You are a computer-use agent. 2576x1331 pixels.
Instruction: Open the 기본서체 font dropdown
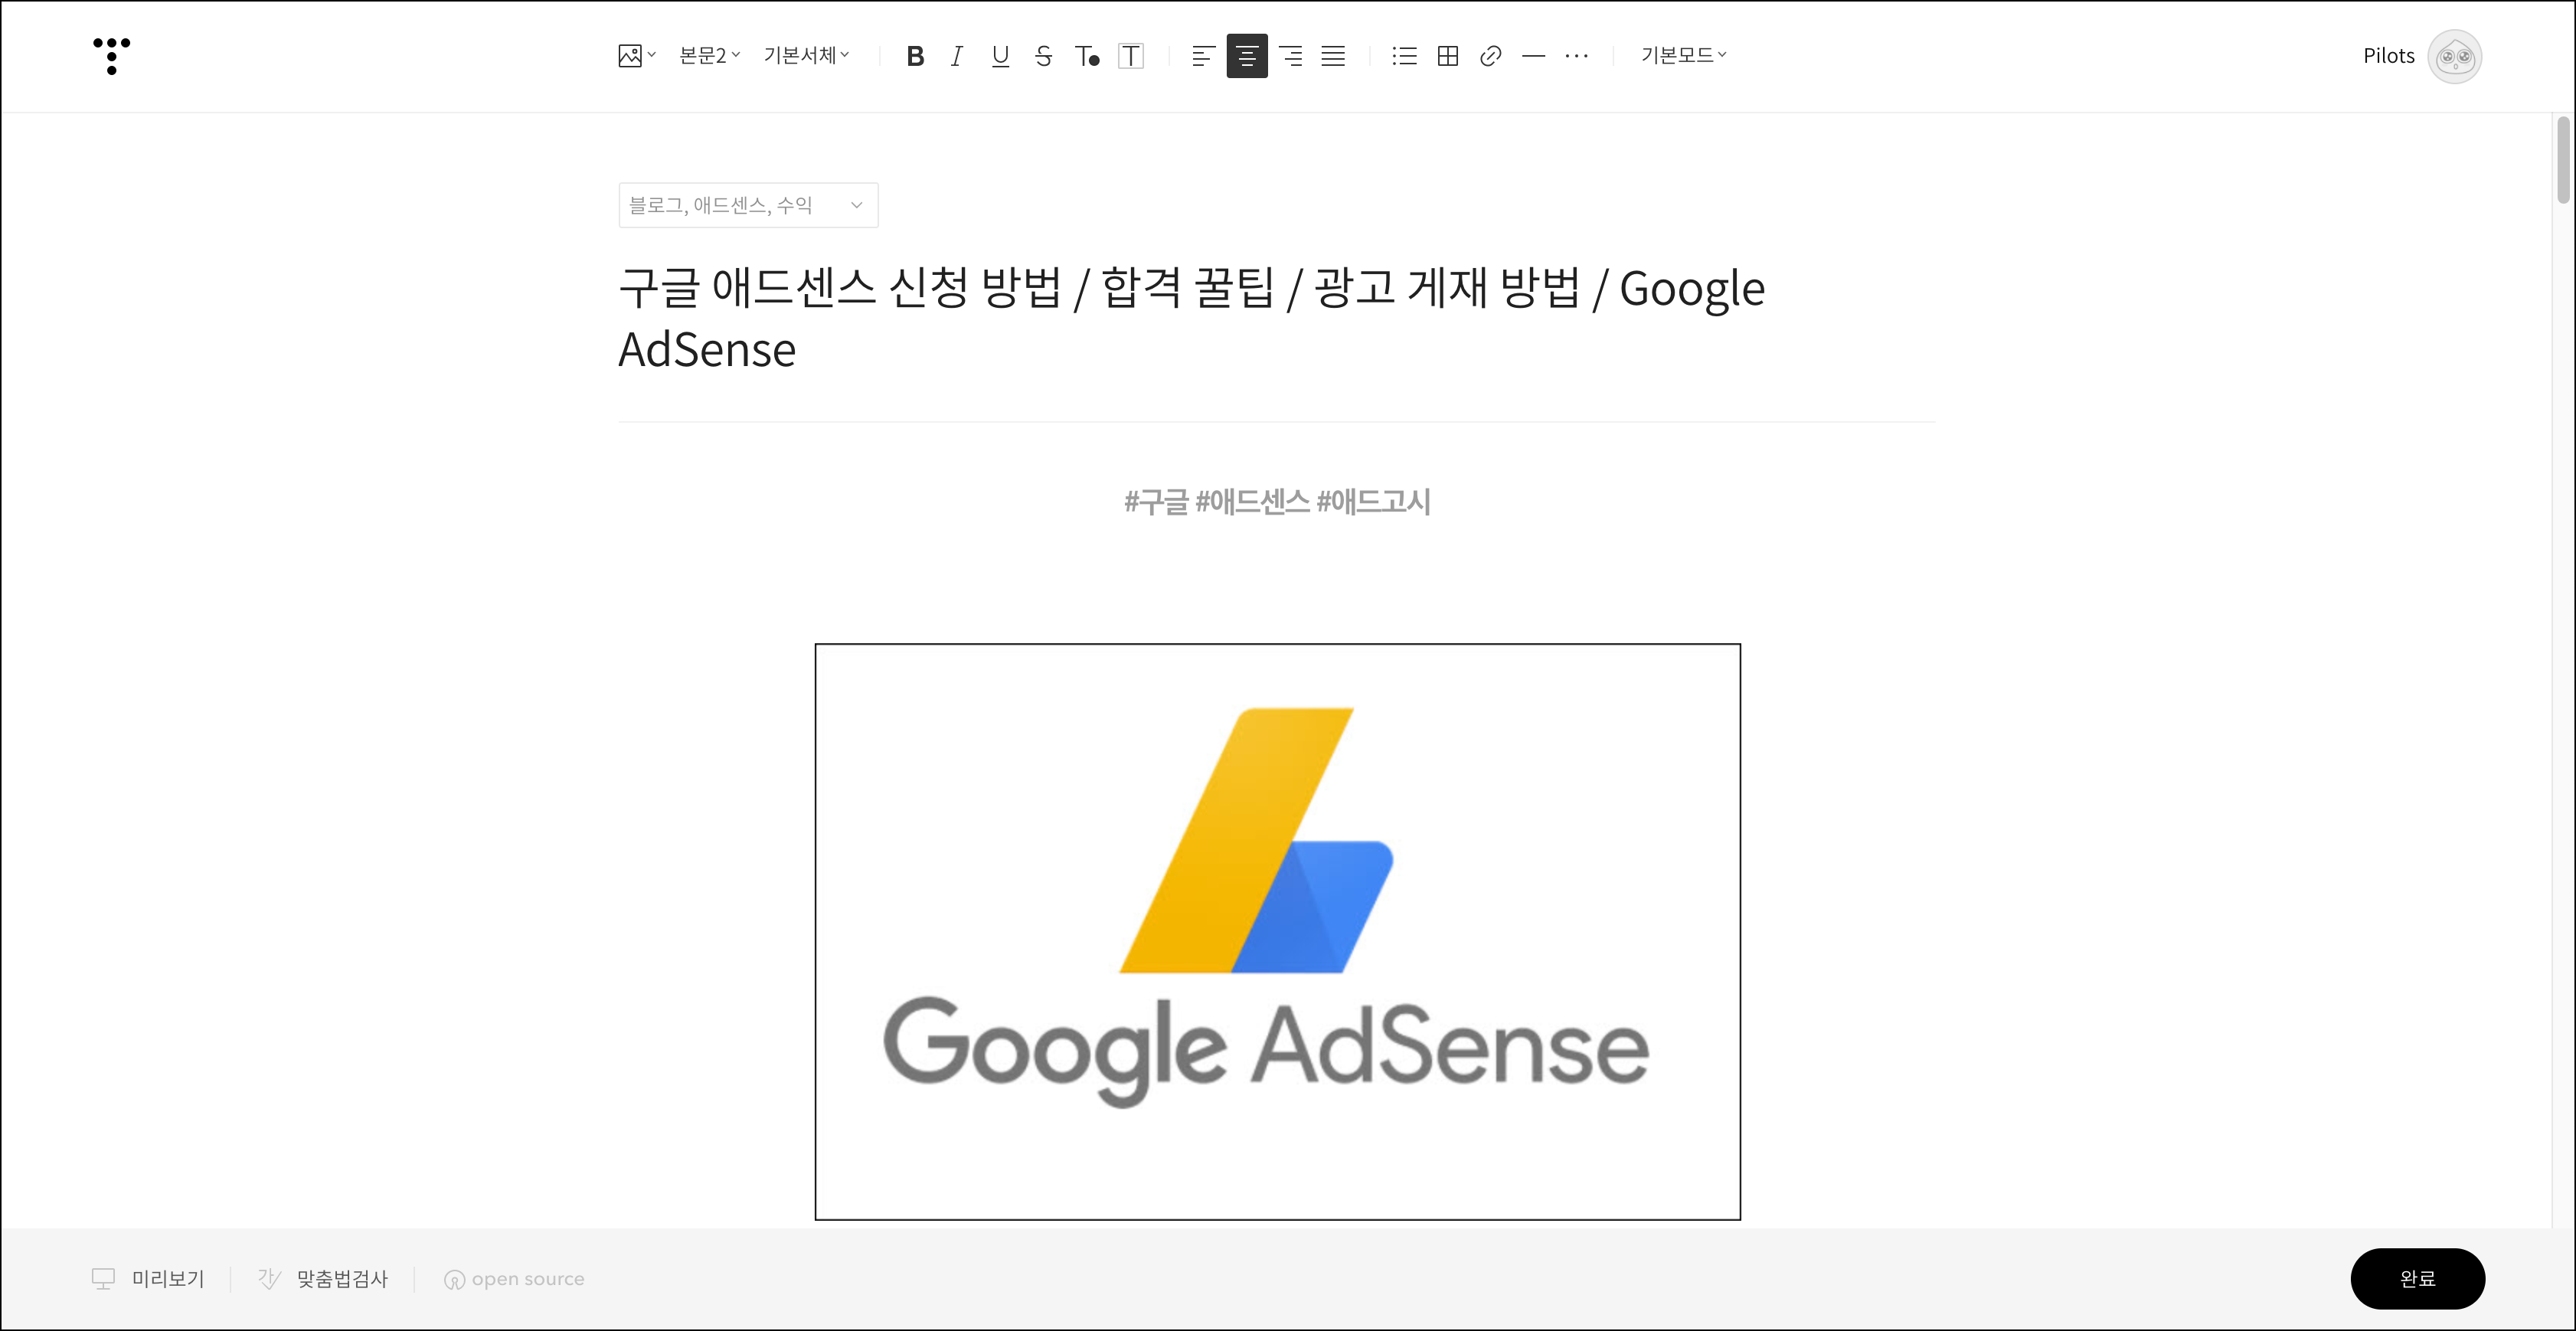coord(806,56)
